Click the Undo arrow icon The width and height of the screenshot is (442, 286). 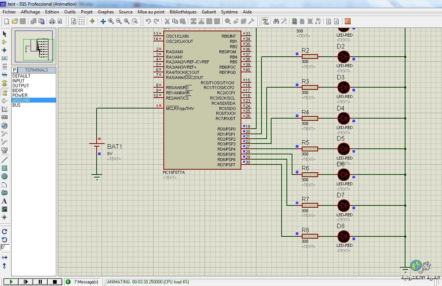tap(148, 21)
